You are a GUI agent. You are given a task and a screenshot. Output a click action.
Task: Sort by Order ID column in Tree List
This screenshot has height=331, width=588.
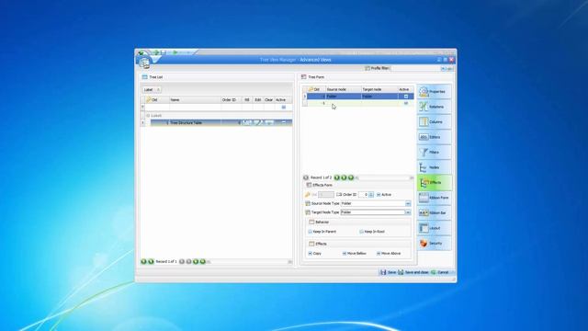[x=231, y=100]
